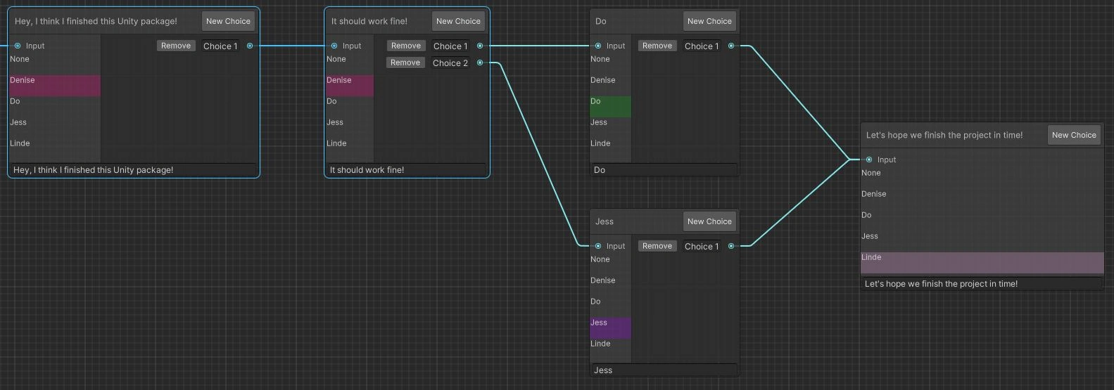
Task: Edit Choice 1 field in 'Hey, I think I finished' node
Action: [x=220, y=46]
